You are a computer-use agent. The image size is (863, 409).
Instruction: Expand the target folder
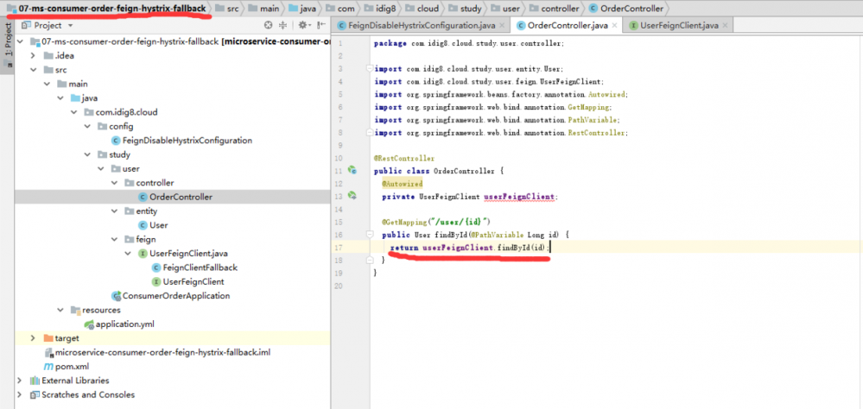tap(34, 338)
